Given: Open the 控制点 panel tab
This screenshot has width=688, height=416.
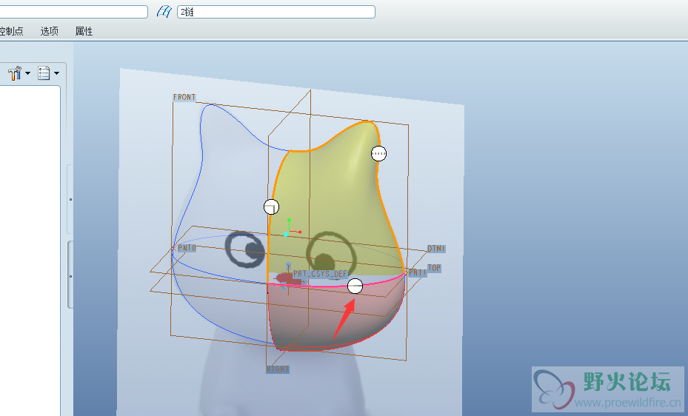Looking at the screenshot, I should [x=11, y=31].
